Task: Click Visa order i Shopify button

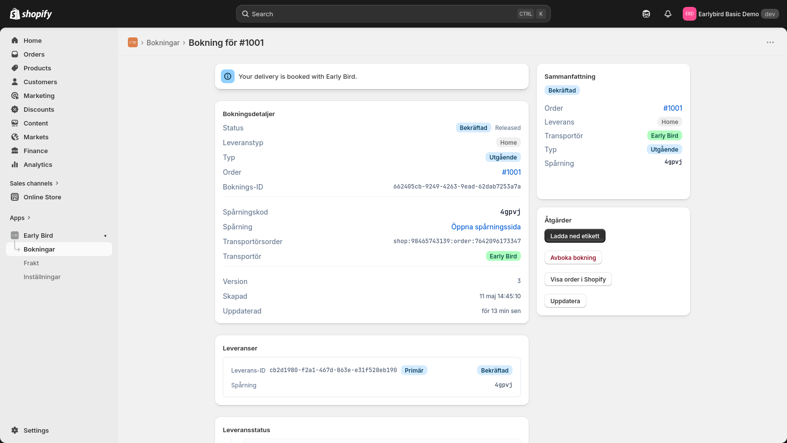Action: pyautogui.click(x=578, y=279)
